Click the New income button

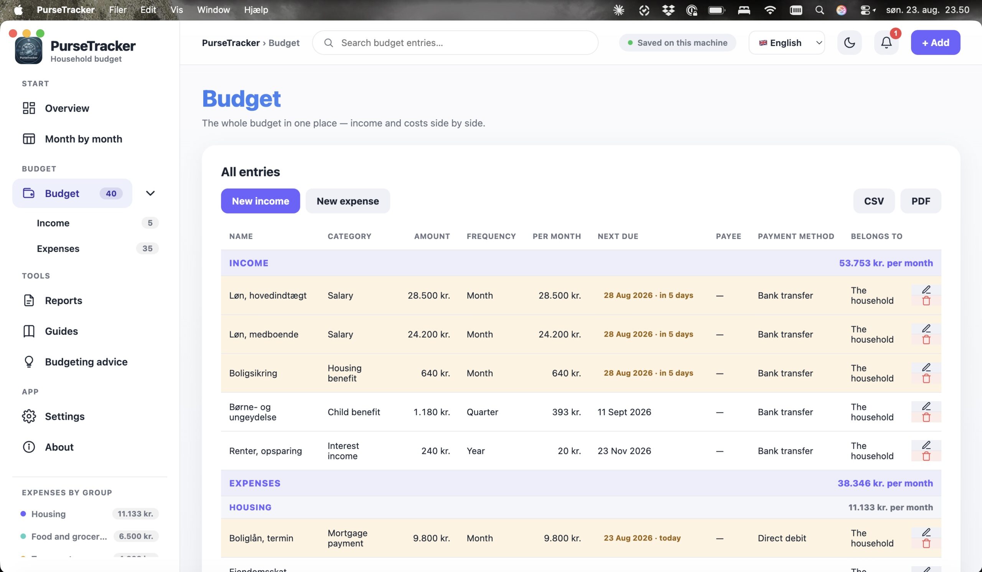click(x=260, y=201)
